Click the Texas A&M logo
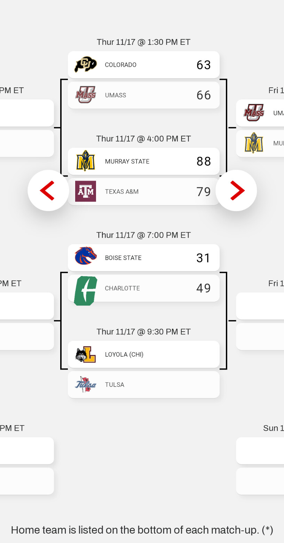This screenshot has height=543, width=284. (86, 191)
